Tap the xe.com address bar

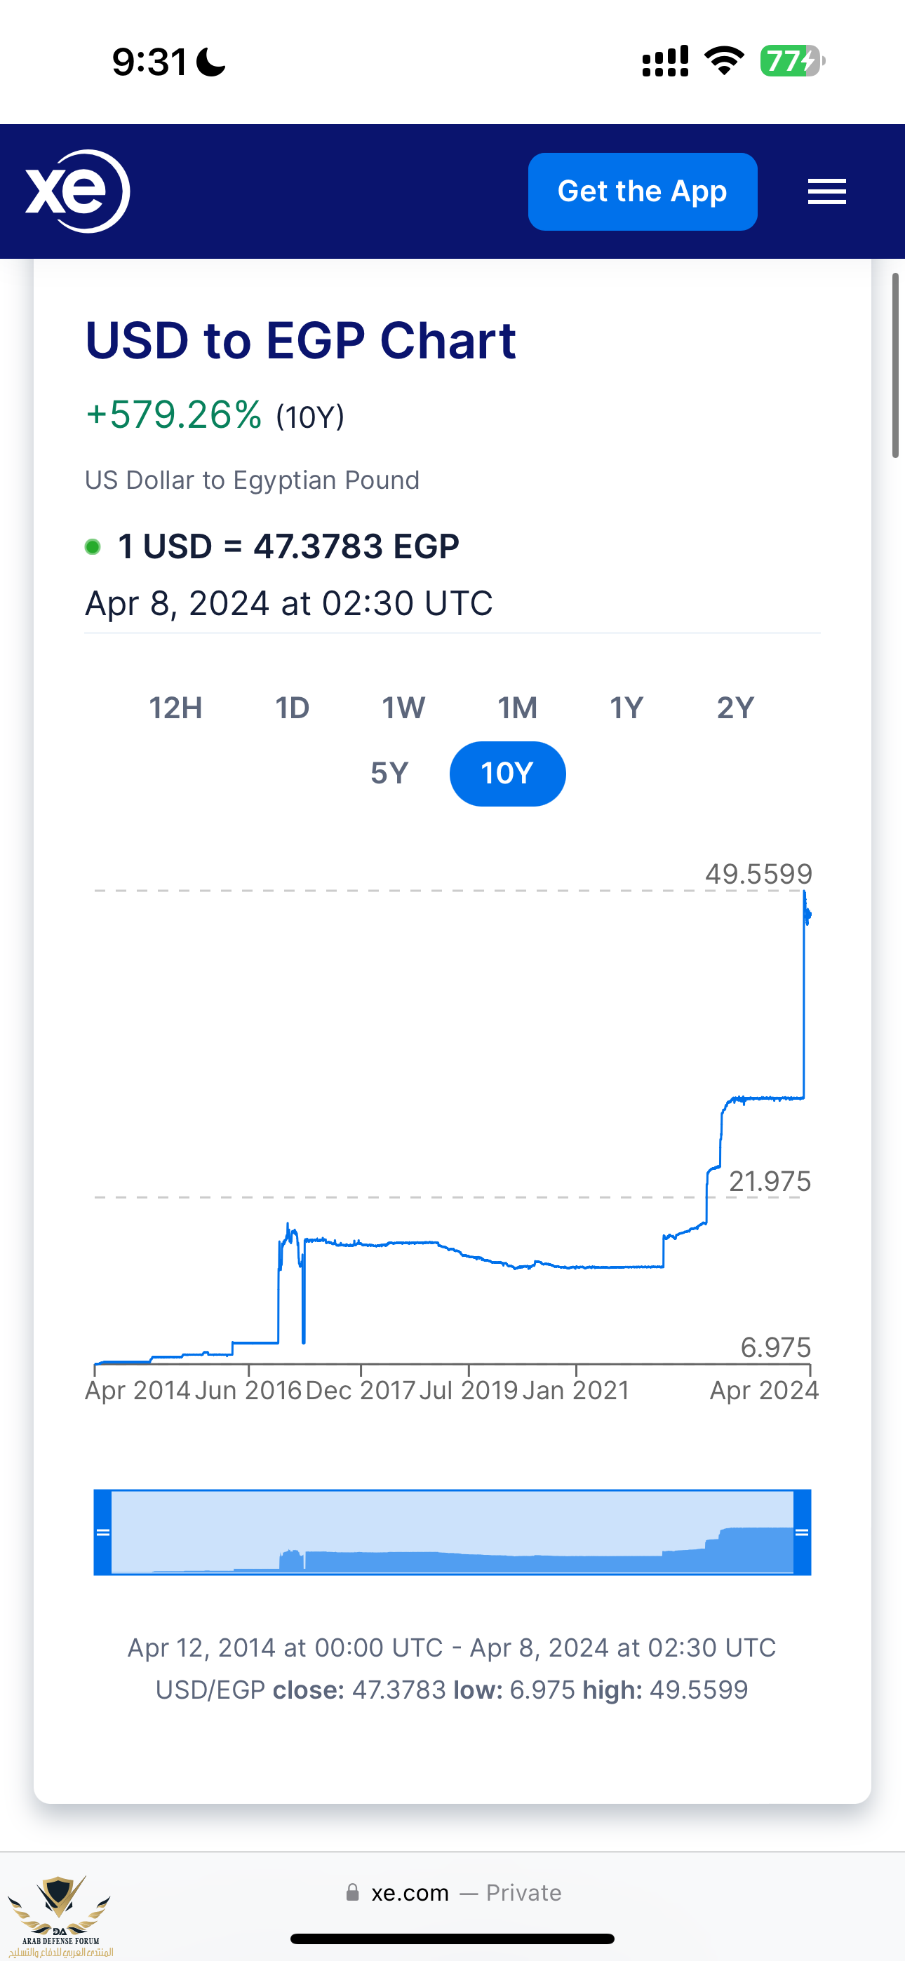coord(452,1892)
